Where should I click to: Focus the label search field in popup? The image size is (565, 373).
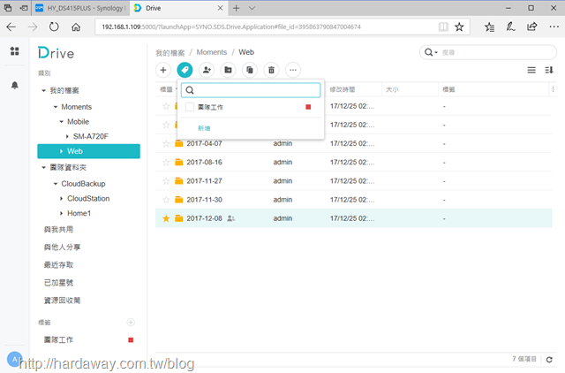click(x=251, y=90)
